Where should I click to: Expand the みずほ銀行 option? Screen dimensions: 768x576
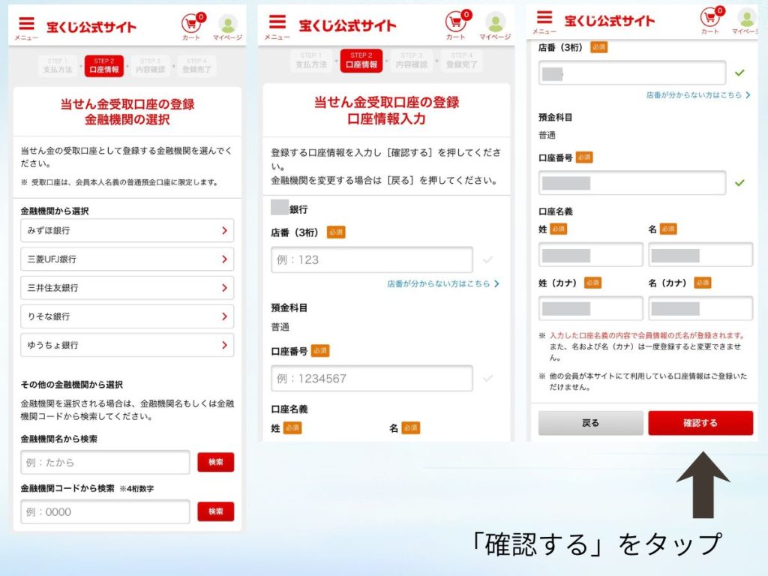pyautogui.click(x=126, y=230)
